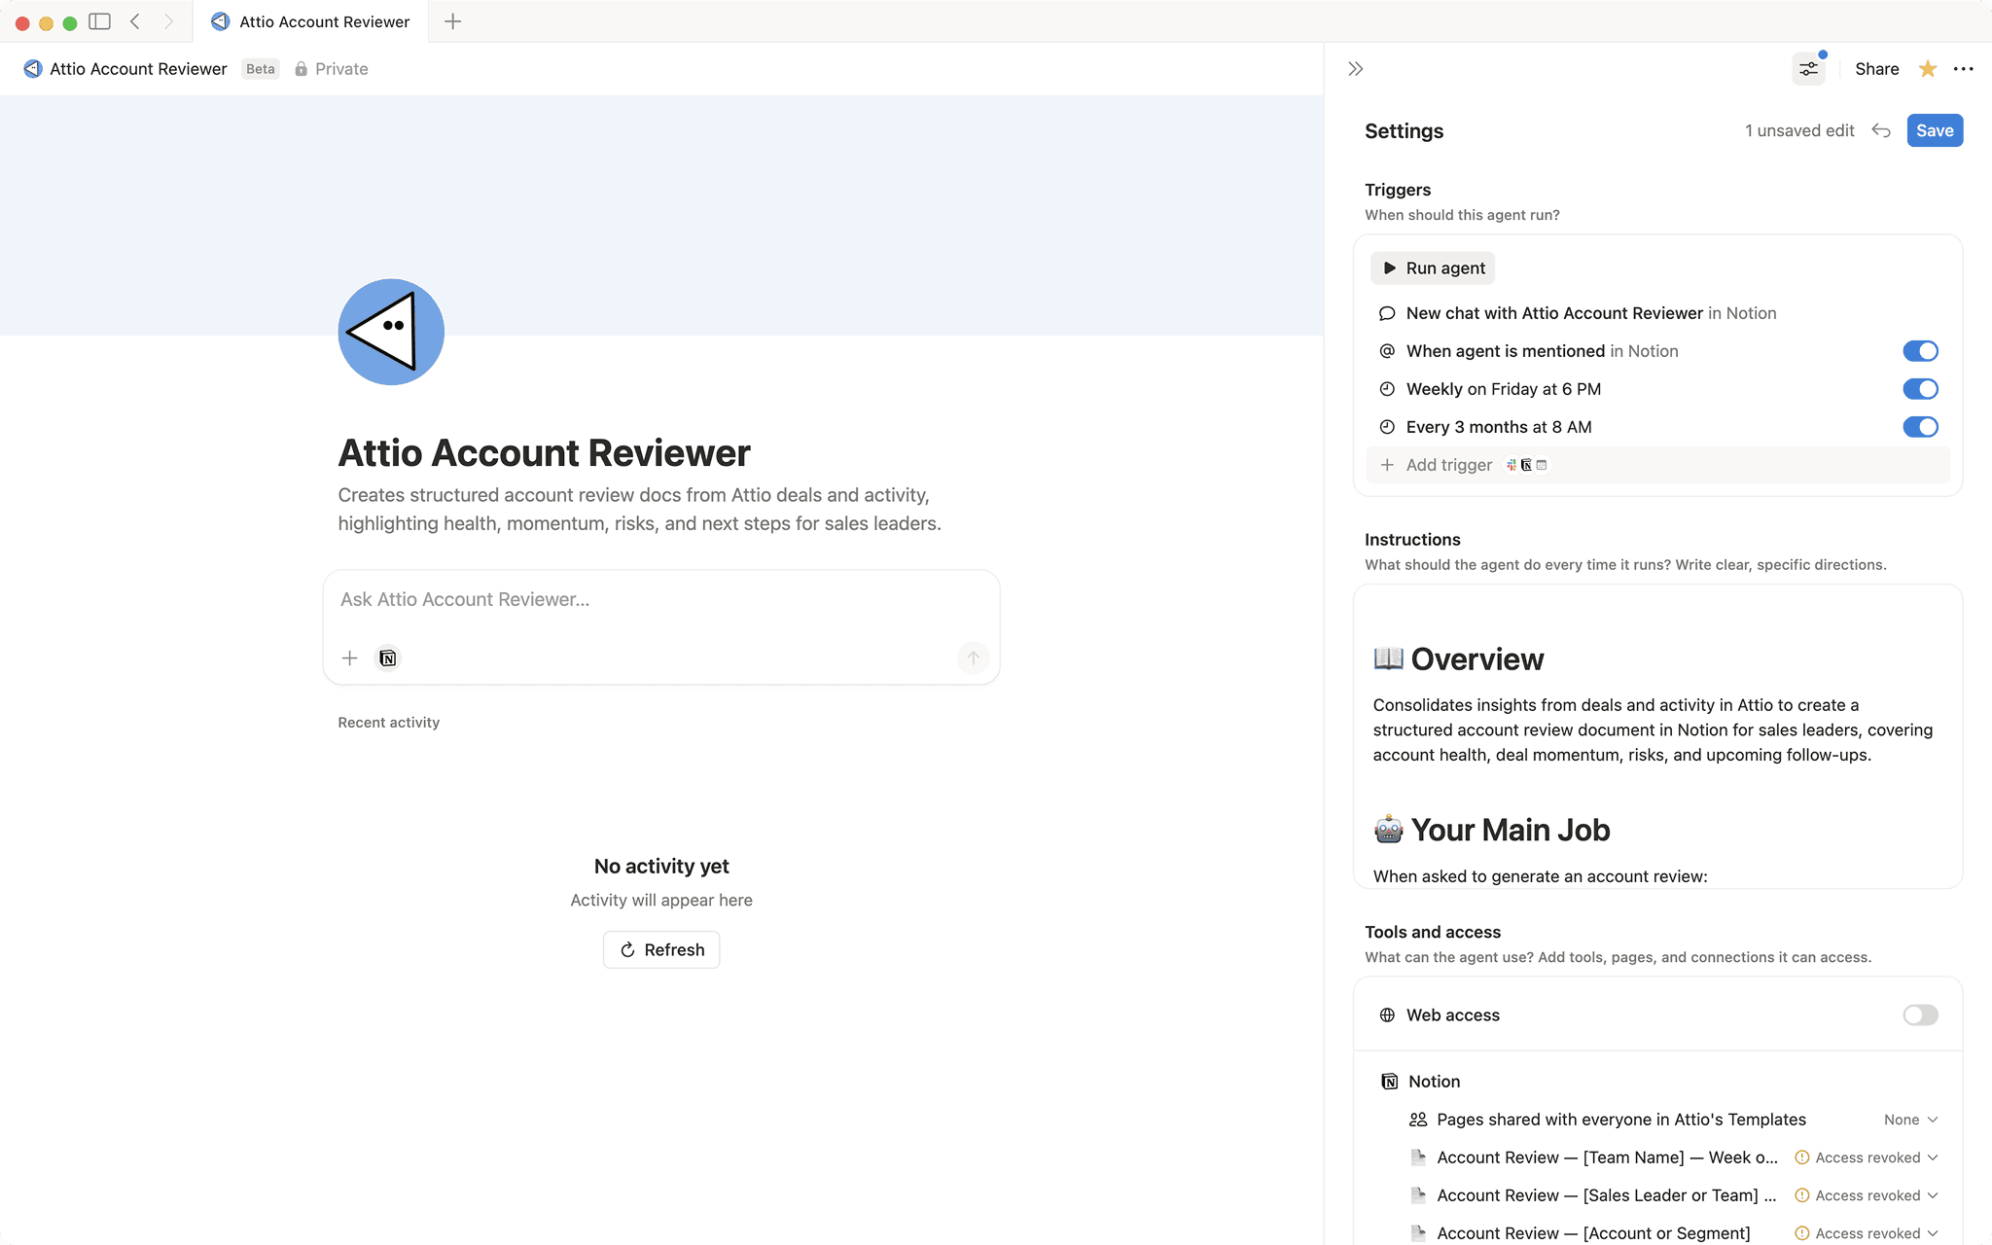Click the plus icon in chat box
The width and height of the screenshot is (1992, 1245).
pyautogui.click(x=350, y=658)
